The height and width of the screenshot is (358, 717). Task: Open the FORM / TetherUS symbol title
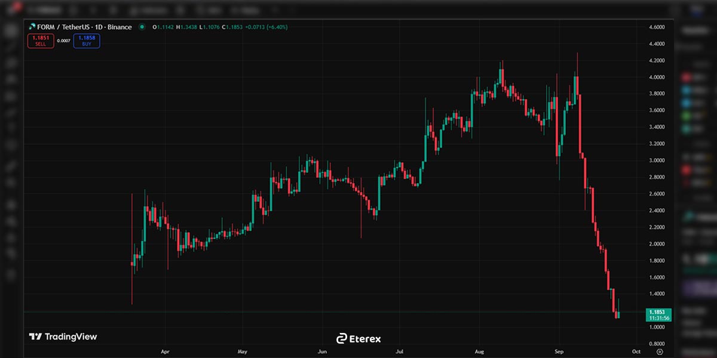tap(85, 27)
